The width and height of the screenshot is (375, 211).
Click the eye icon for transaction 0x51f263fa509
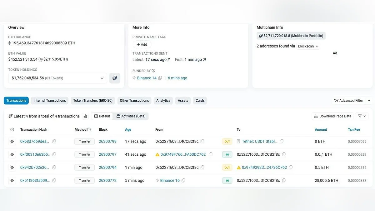pyautogui.click(x=12, y=181)
